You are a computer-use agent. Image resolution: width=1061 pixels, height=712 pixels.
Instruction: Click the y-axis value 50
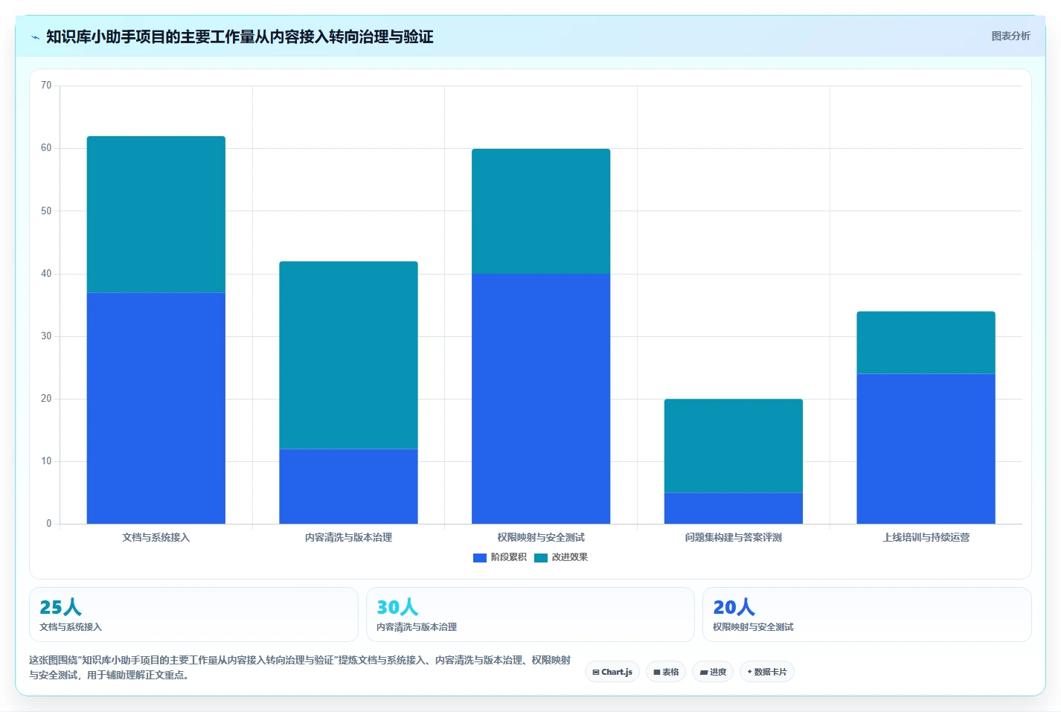pyautogui.click(x=46, y=211)
